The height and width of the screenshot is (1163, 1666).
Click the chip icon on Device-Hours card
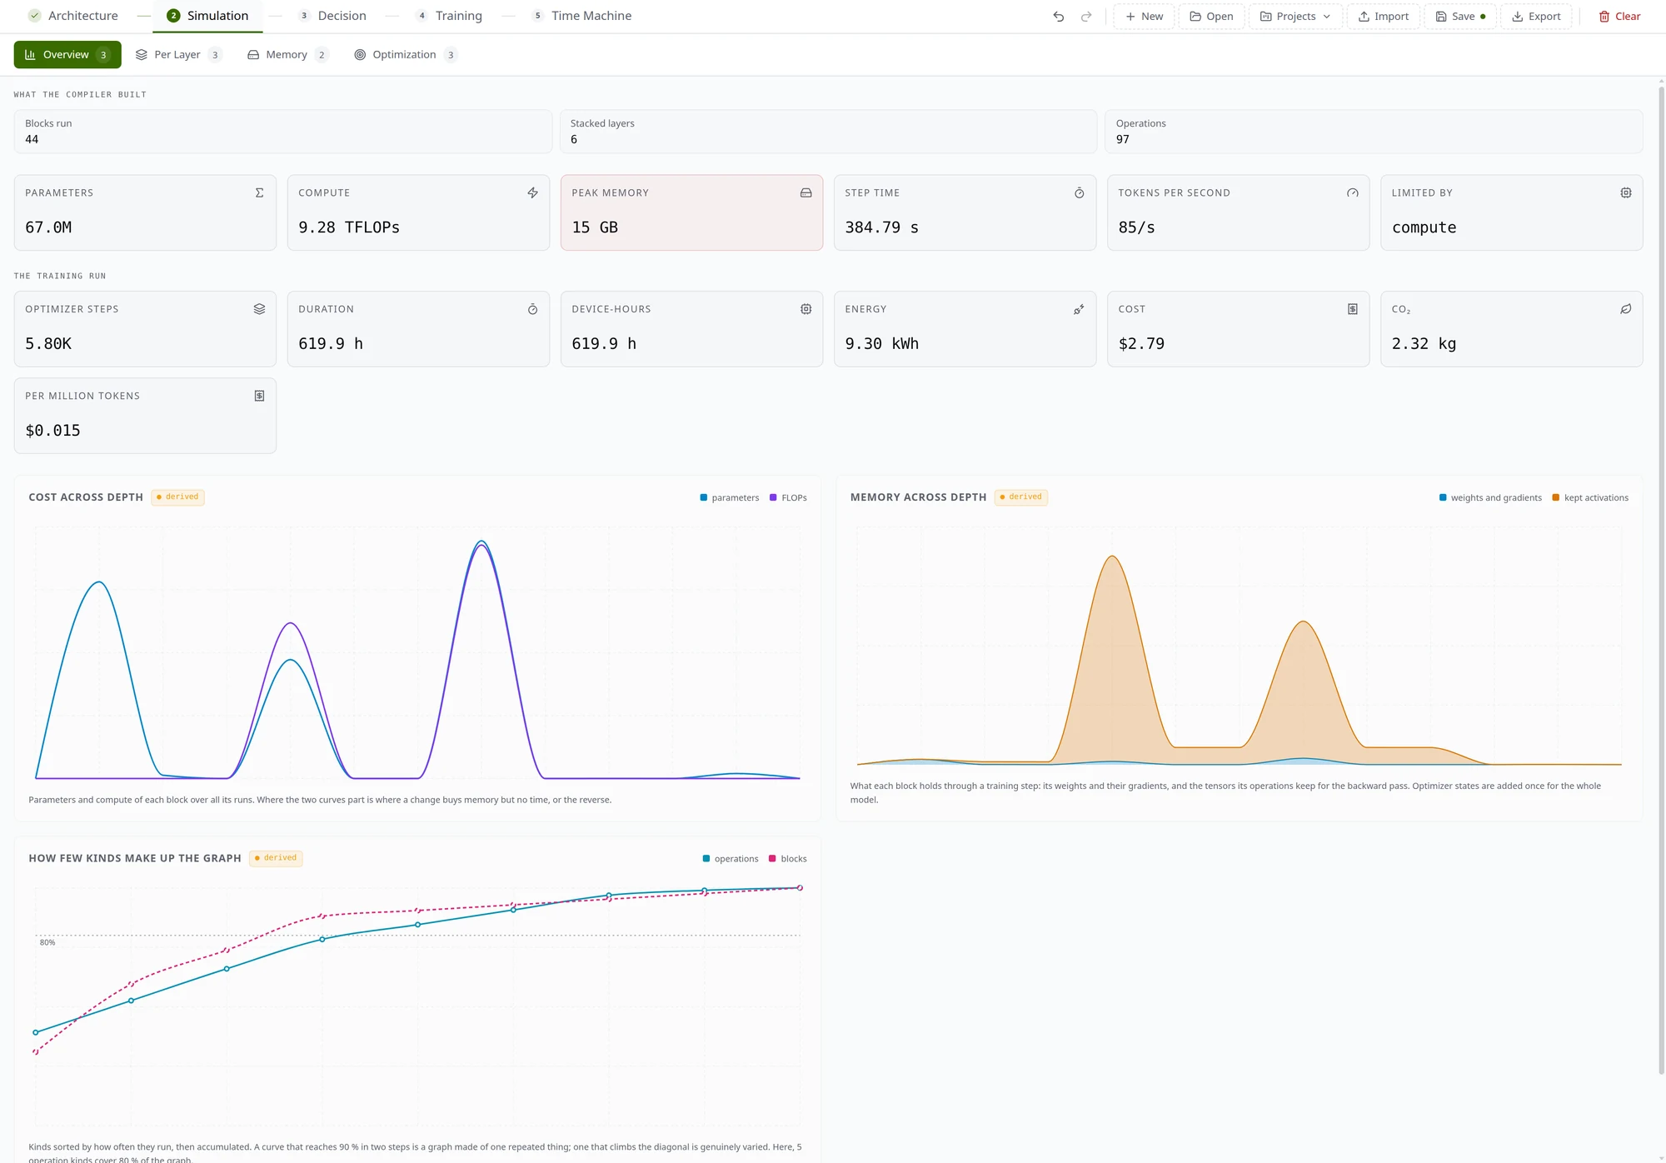tap(806, 309)
